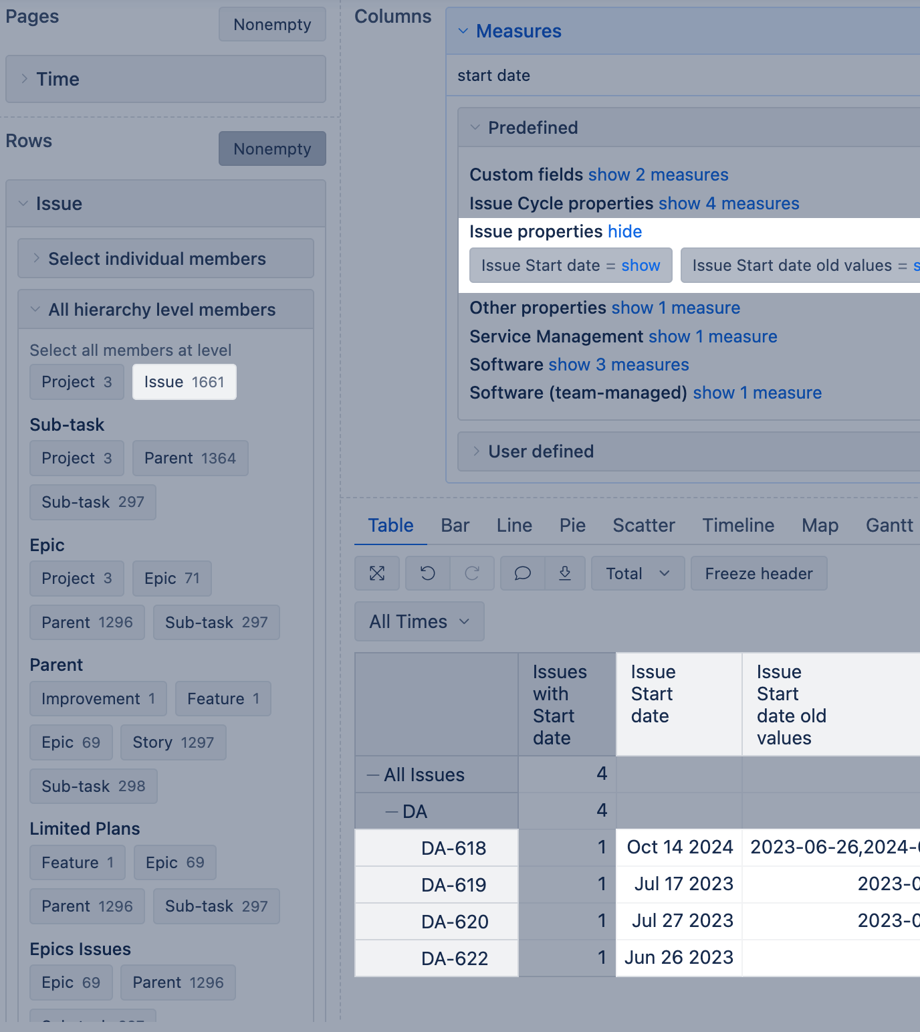Viewport: 920px width, 1032px height.
Task: Click the DA-619 row header
Action: click(x=437, y=885)
